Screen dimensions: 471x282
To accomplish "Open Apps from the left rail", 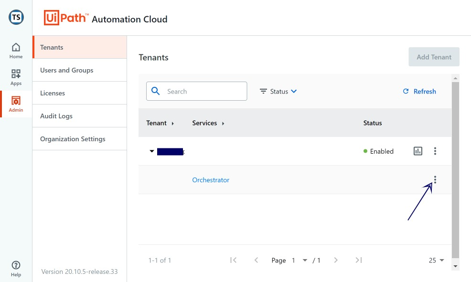I will click(x=16, y=77).
